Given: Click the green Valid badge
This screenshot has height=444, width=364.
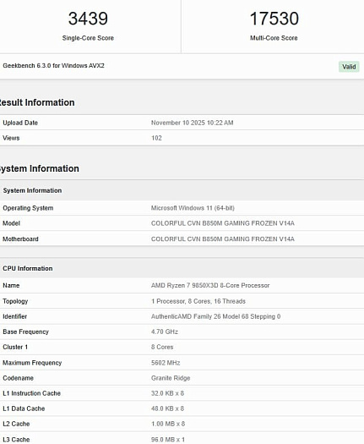Looking at the screenshot, I should [x=349, y=67].
